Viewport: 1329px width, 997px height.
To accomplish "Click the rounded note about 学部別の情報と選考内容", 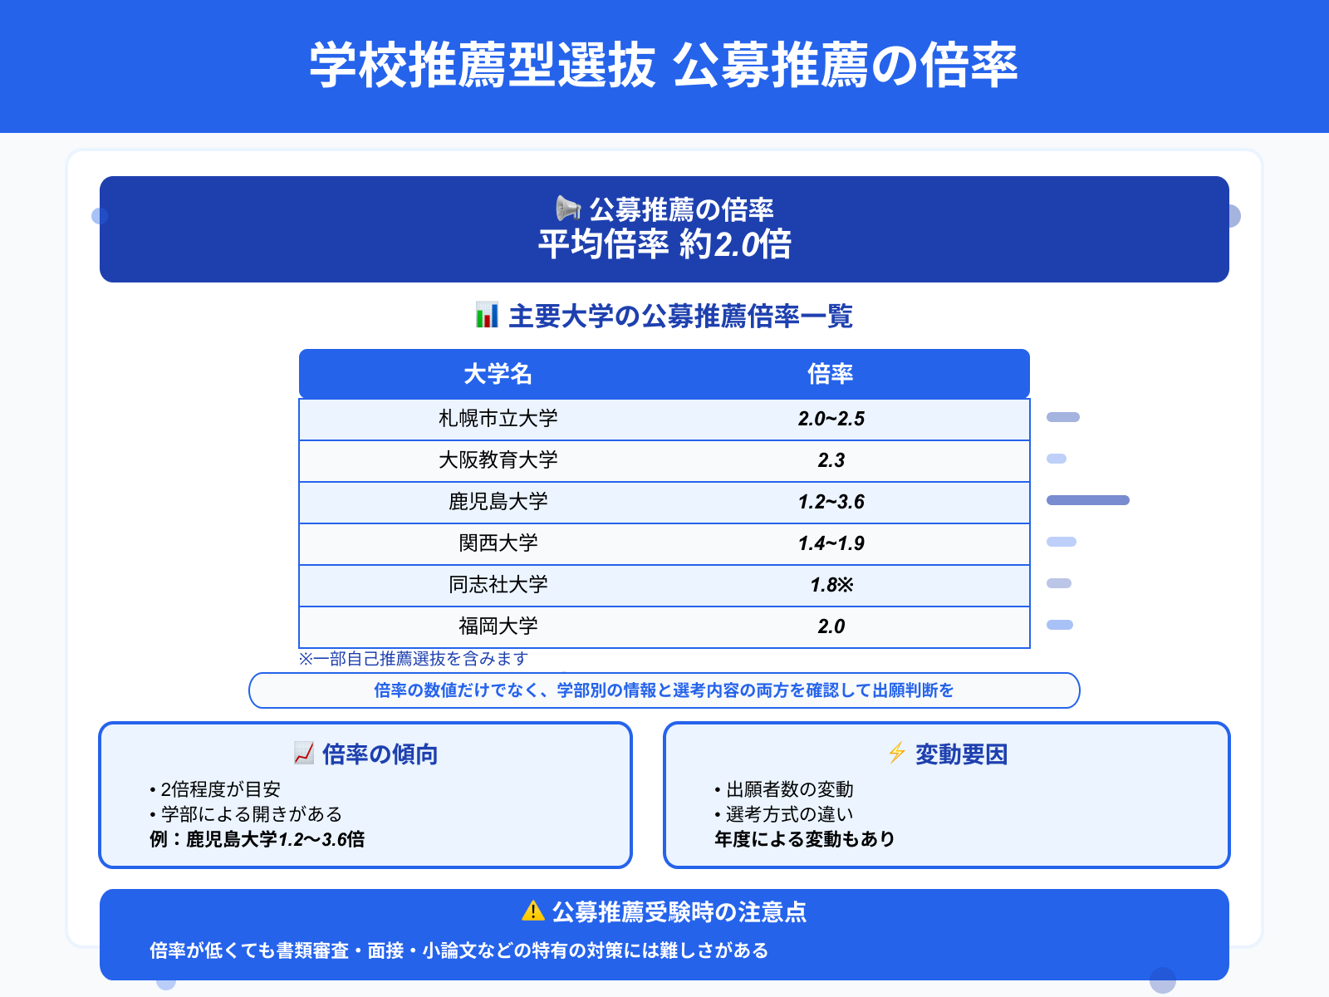I will pos(664,690).
